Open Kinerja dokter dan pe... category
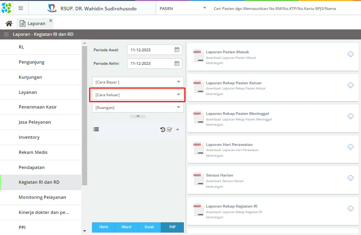Image resolution: width=361 pixels, height=235 pixels. 41,212
